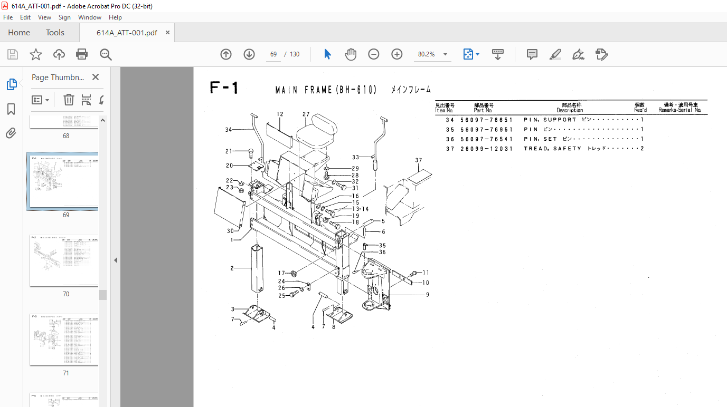The height and width of the screenshot is (407, 727).
Task: Open the find text search tool
Action: click(106, 54)
